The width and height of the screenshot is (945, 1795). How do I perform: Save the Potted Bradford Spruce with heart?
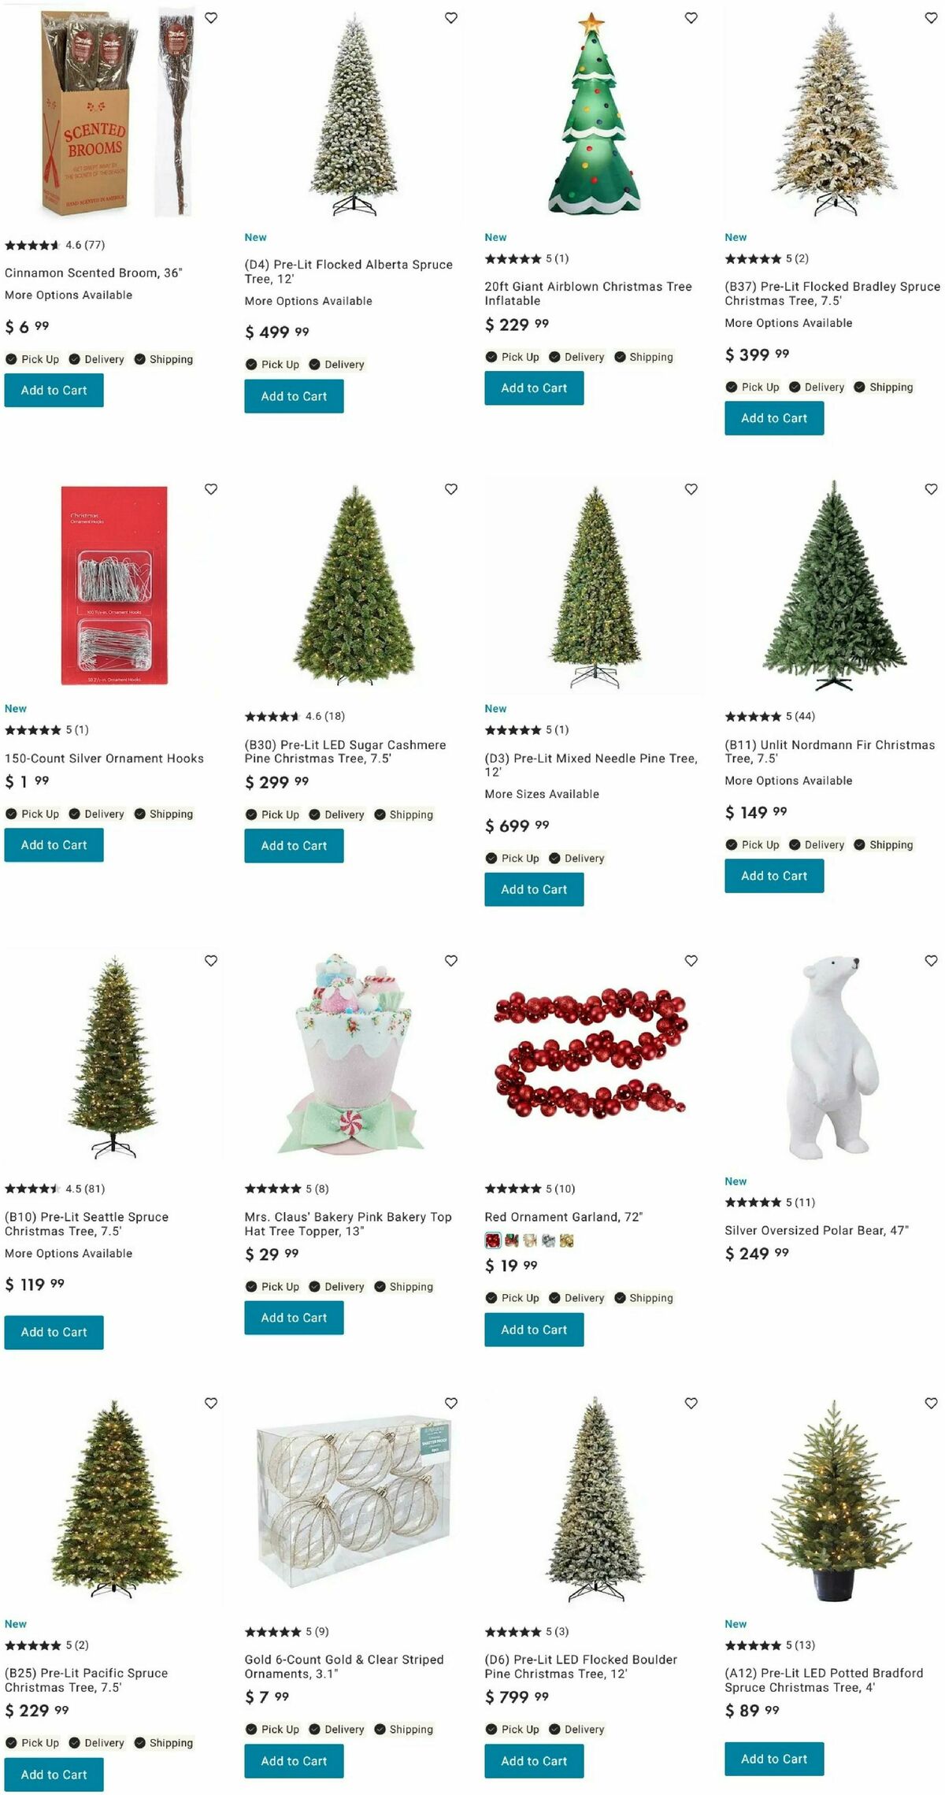(931, 1403)
